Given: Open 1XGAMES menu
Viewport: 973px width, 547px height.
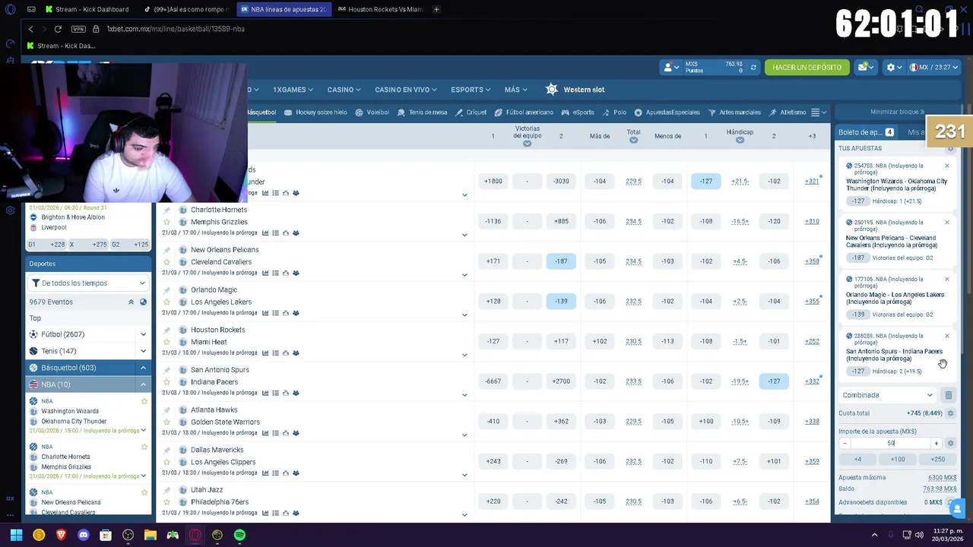Looking at the screenshot, I should point(293,90).
